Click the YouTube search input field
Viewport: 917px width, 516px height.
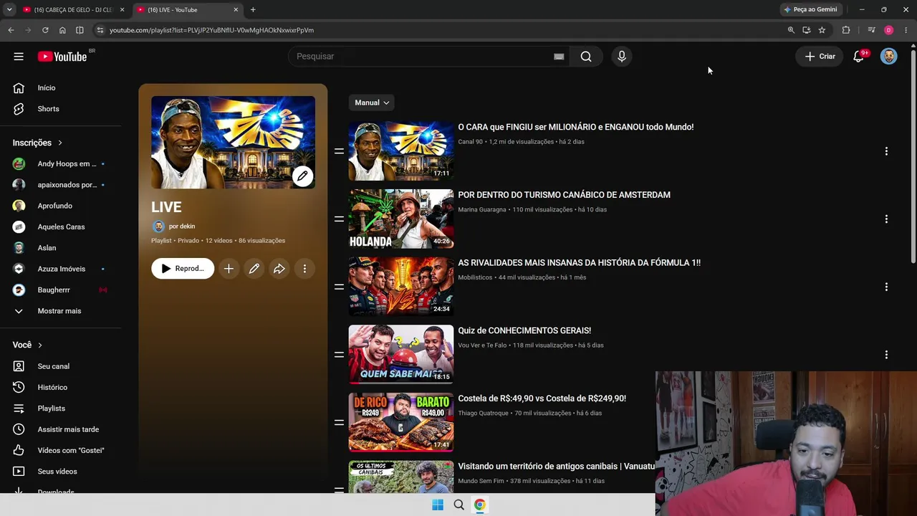point(421,57)
